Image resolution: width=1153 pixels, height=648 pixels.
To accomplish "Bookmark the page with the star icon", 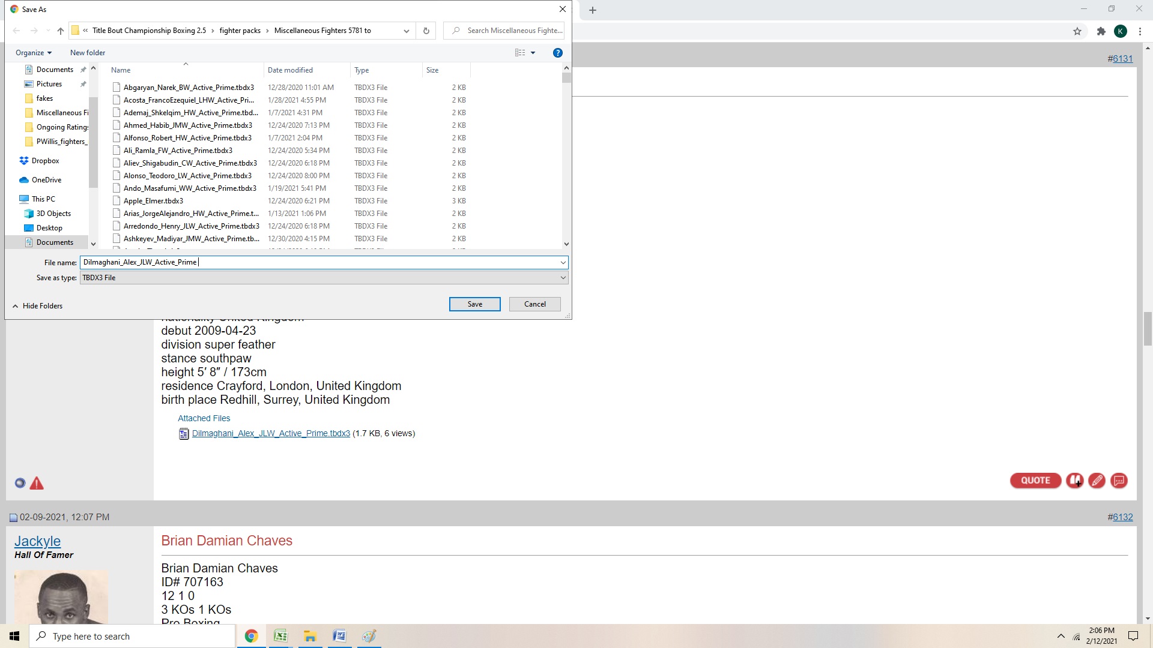I will click(x=1077, y=31).
